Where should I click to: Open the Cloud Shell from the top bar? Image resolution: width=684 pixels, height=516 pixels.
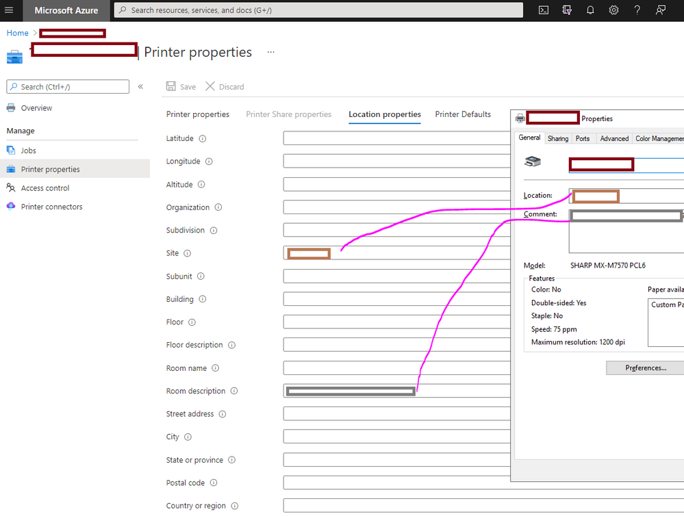[543, 10]
